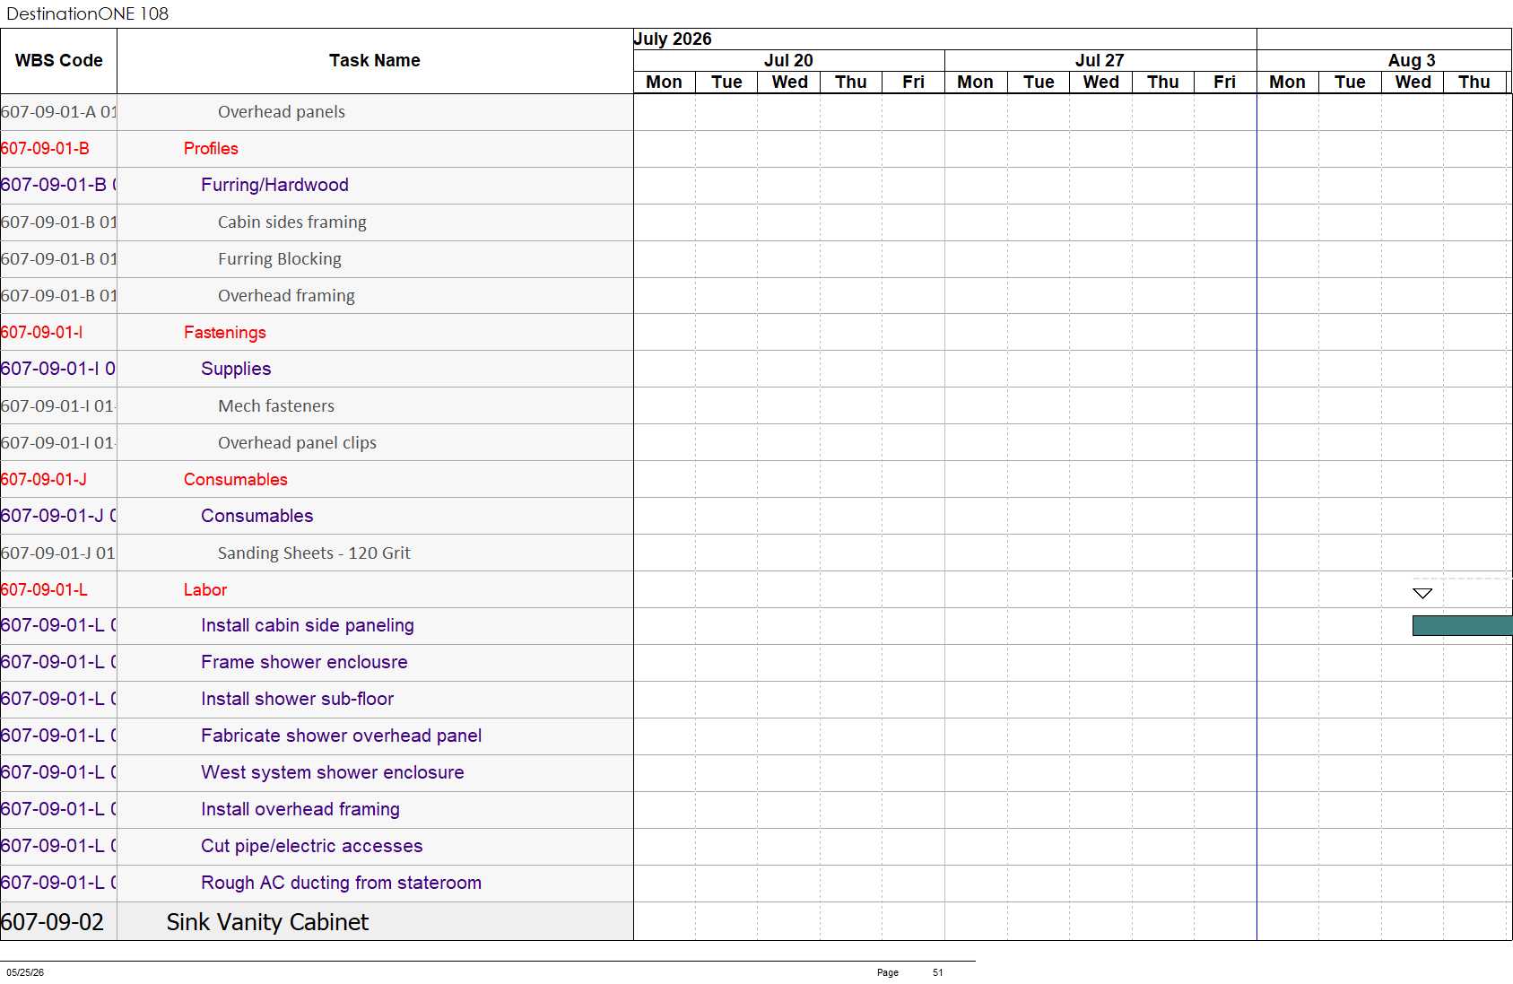This screenshot has height=984, width=1513.
Task: Select Cut pipe/electric accesses task
Action: 312,846
